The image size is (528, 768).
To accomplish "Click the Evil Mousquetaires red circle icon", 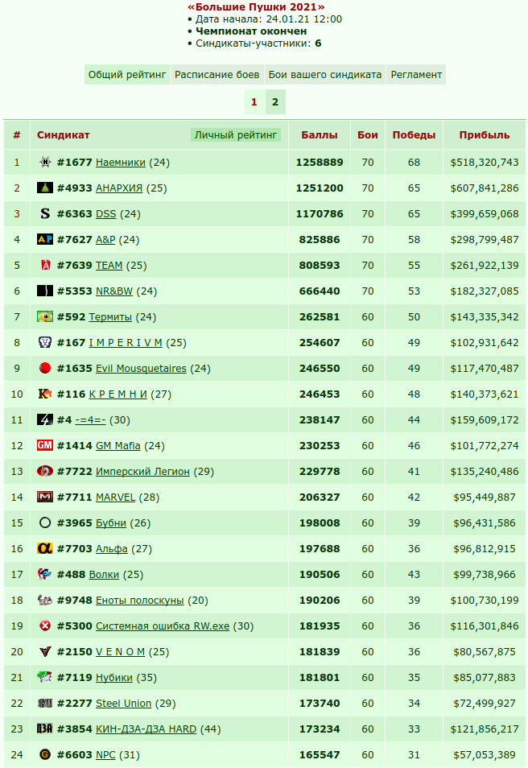I will click(x=45, y=368).
